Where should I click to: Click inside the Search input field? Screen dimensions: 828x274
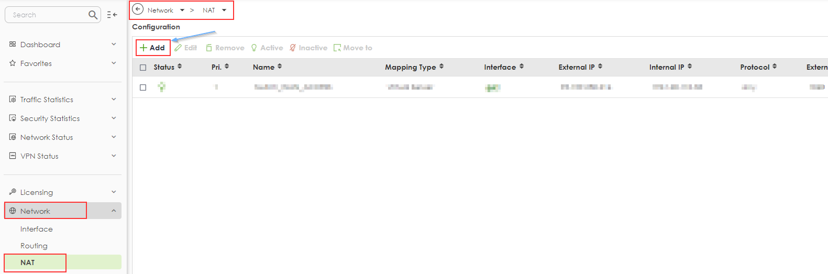point(47,15)
